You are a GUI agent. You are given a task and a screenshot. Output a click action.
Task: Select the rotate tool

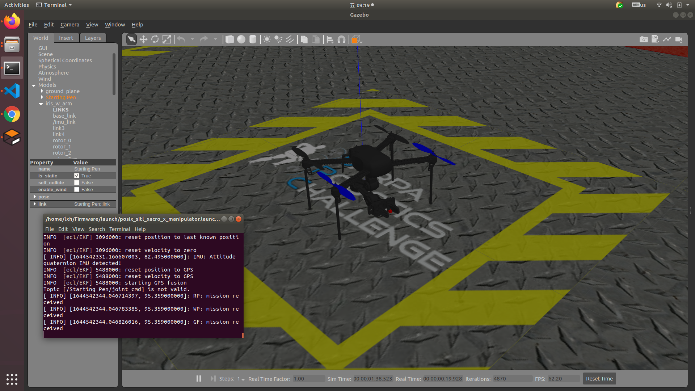(155, 39)
